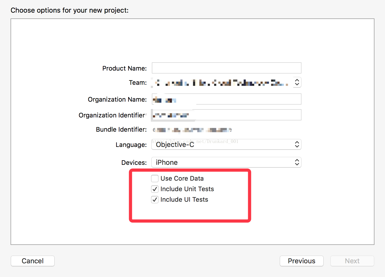The width and height of the screenshot is (385, 277).
Task: Click the blurred Bundle Identifier value
Action: tap(192, 130)
